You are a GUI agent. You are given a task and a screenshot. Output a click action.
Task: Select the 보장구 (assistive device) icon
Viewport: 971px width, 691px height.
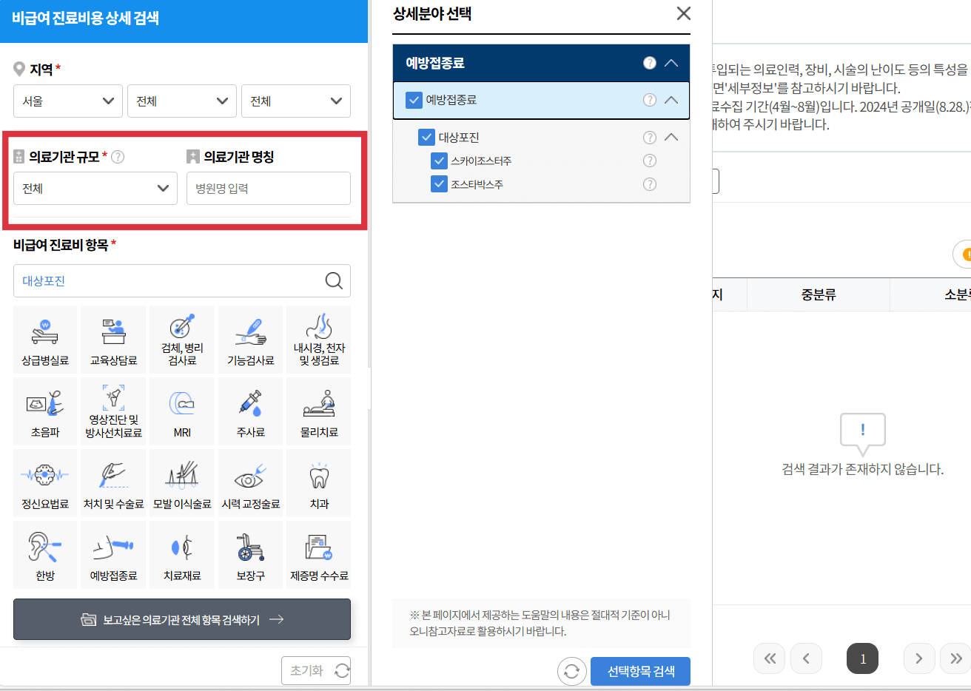click(250, 555)
